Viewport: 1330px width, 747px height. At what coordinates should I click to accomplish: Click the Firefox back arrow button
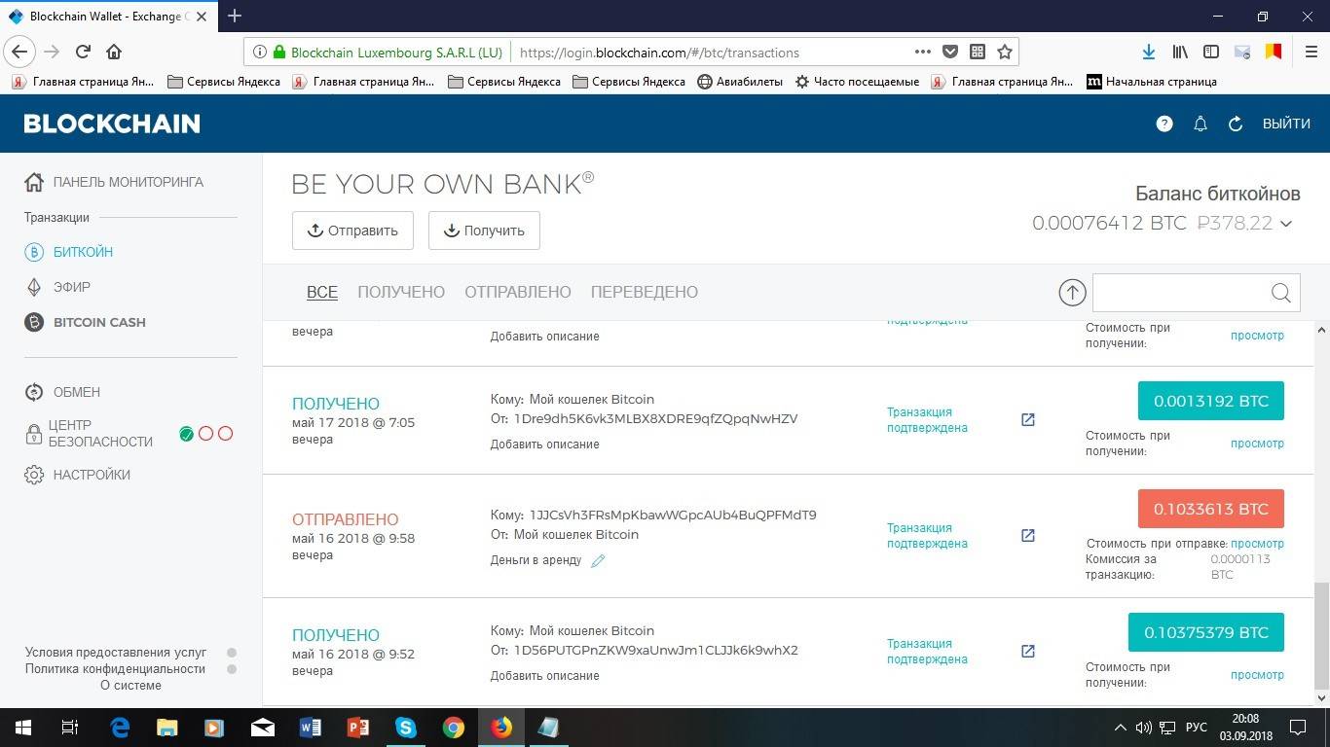(19, 52)
